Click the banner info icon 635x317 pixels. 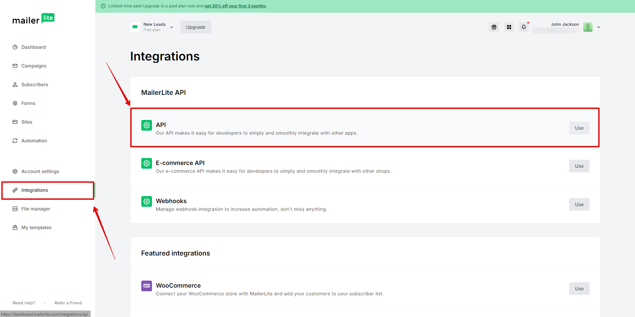coord(103,6)
